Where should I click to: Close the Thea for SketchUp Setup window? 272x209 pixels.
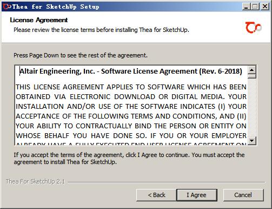(265, 6)
